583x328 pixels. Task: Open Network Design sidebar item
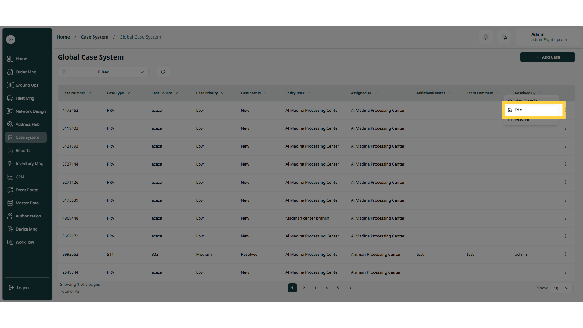(30, 111)
